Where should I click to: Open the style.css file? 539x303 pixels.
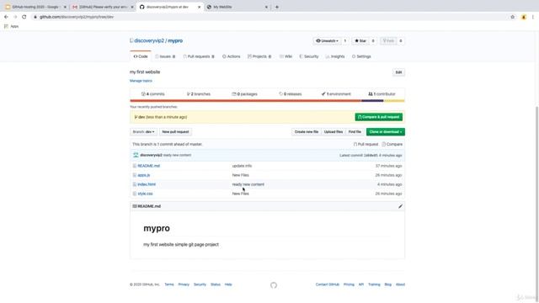pyautogui.click(x=145, y=194)
